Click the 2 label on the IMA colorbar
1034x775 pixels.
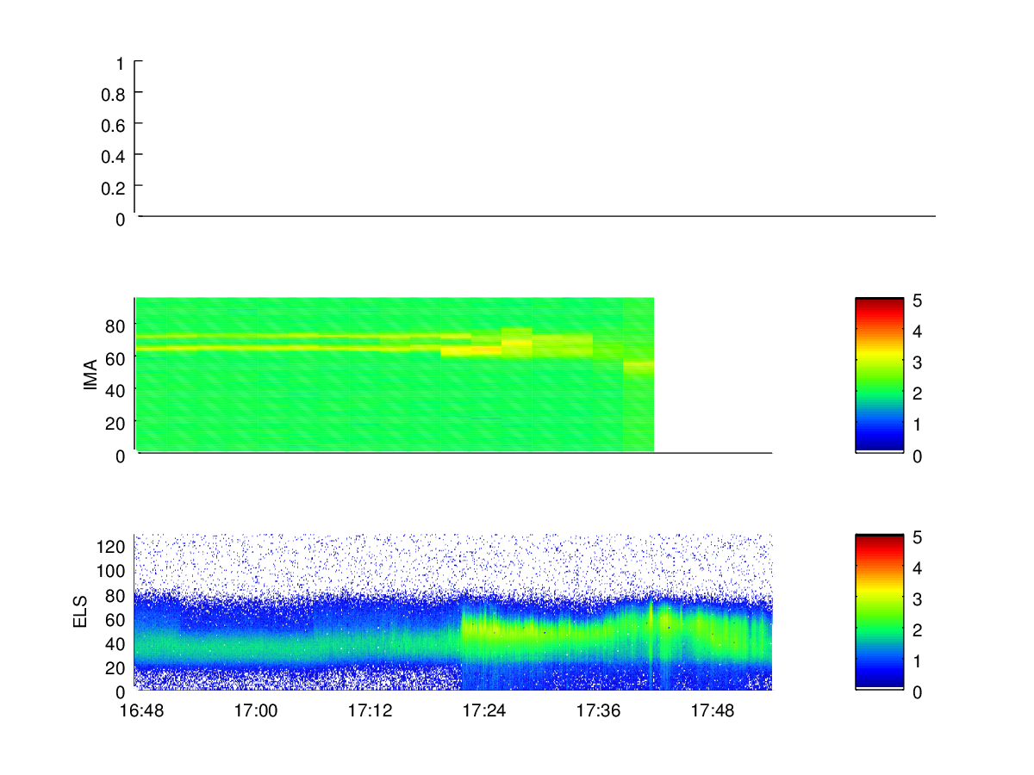(x=918, y=394)
